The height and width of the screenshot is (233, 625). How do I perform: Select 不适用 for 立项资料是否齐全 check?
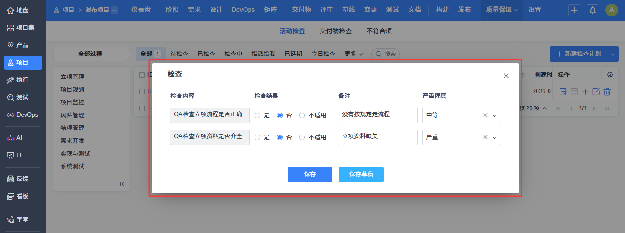pyautogui.click(x=302, y=137)
